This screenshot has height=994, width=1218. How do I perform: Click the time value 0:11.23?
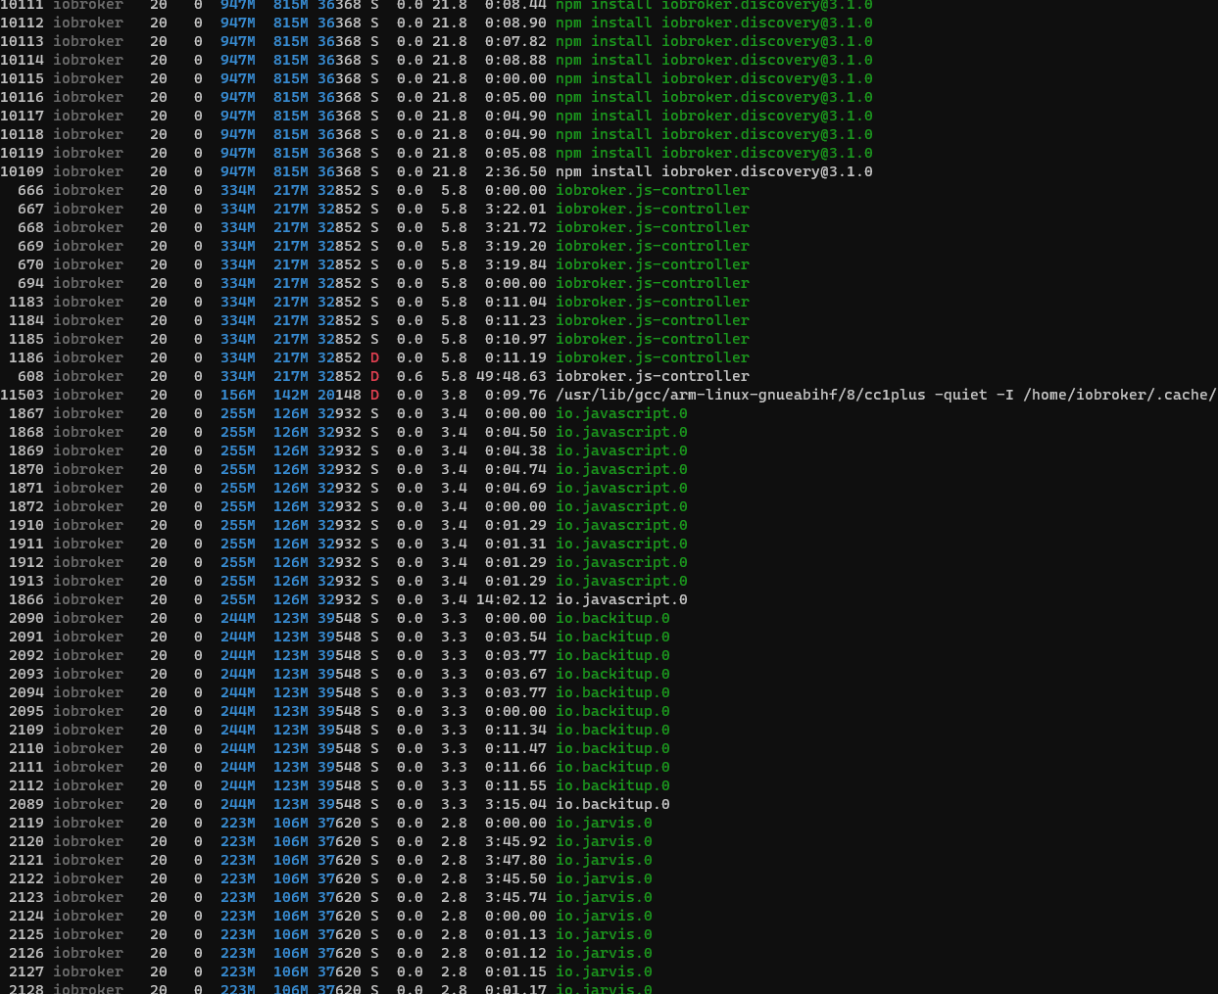click(515, 320)
